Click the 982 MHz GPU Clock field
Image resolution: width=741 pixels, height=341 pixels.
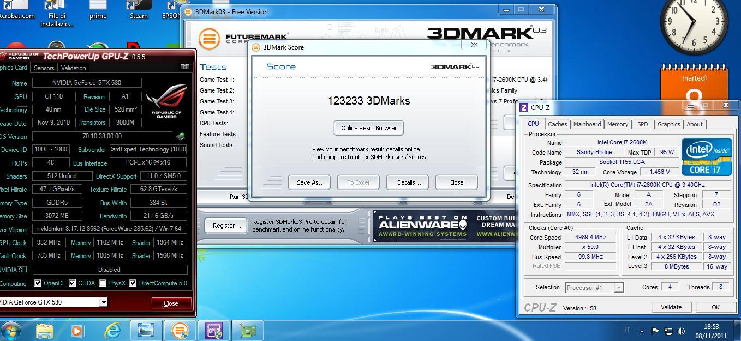pyautogui.click(x=48, y=242)
